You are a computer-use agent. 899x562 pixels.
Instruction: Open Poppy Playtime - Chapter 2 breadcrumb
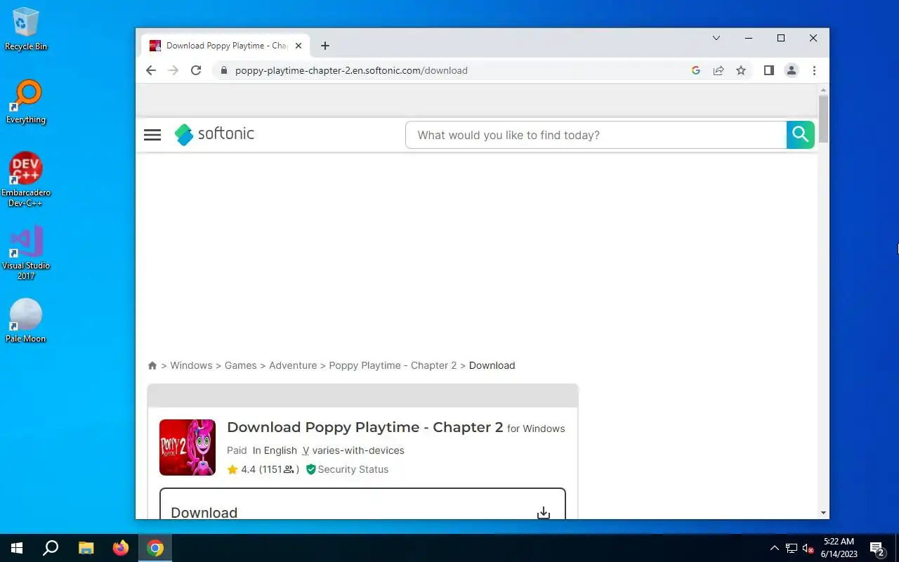pos(393,365)
